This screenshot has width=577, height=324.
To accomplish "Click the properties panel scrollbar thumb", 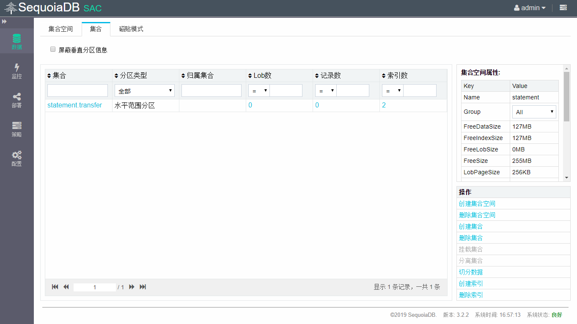I will pyautogui.click(x=567, y=96).
